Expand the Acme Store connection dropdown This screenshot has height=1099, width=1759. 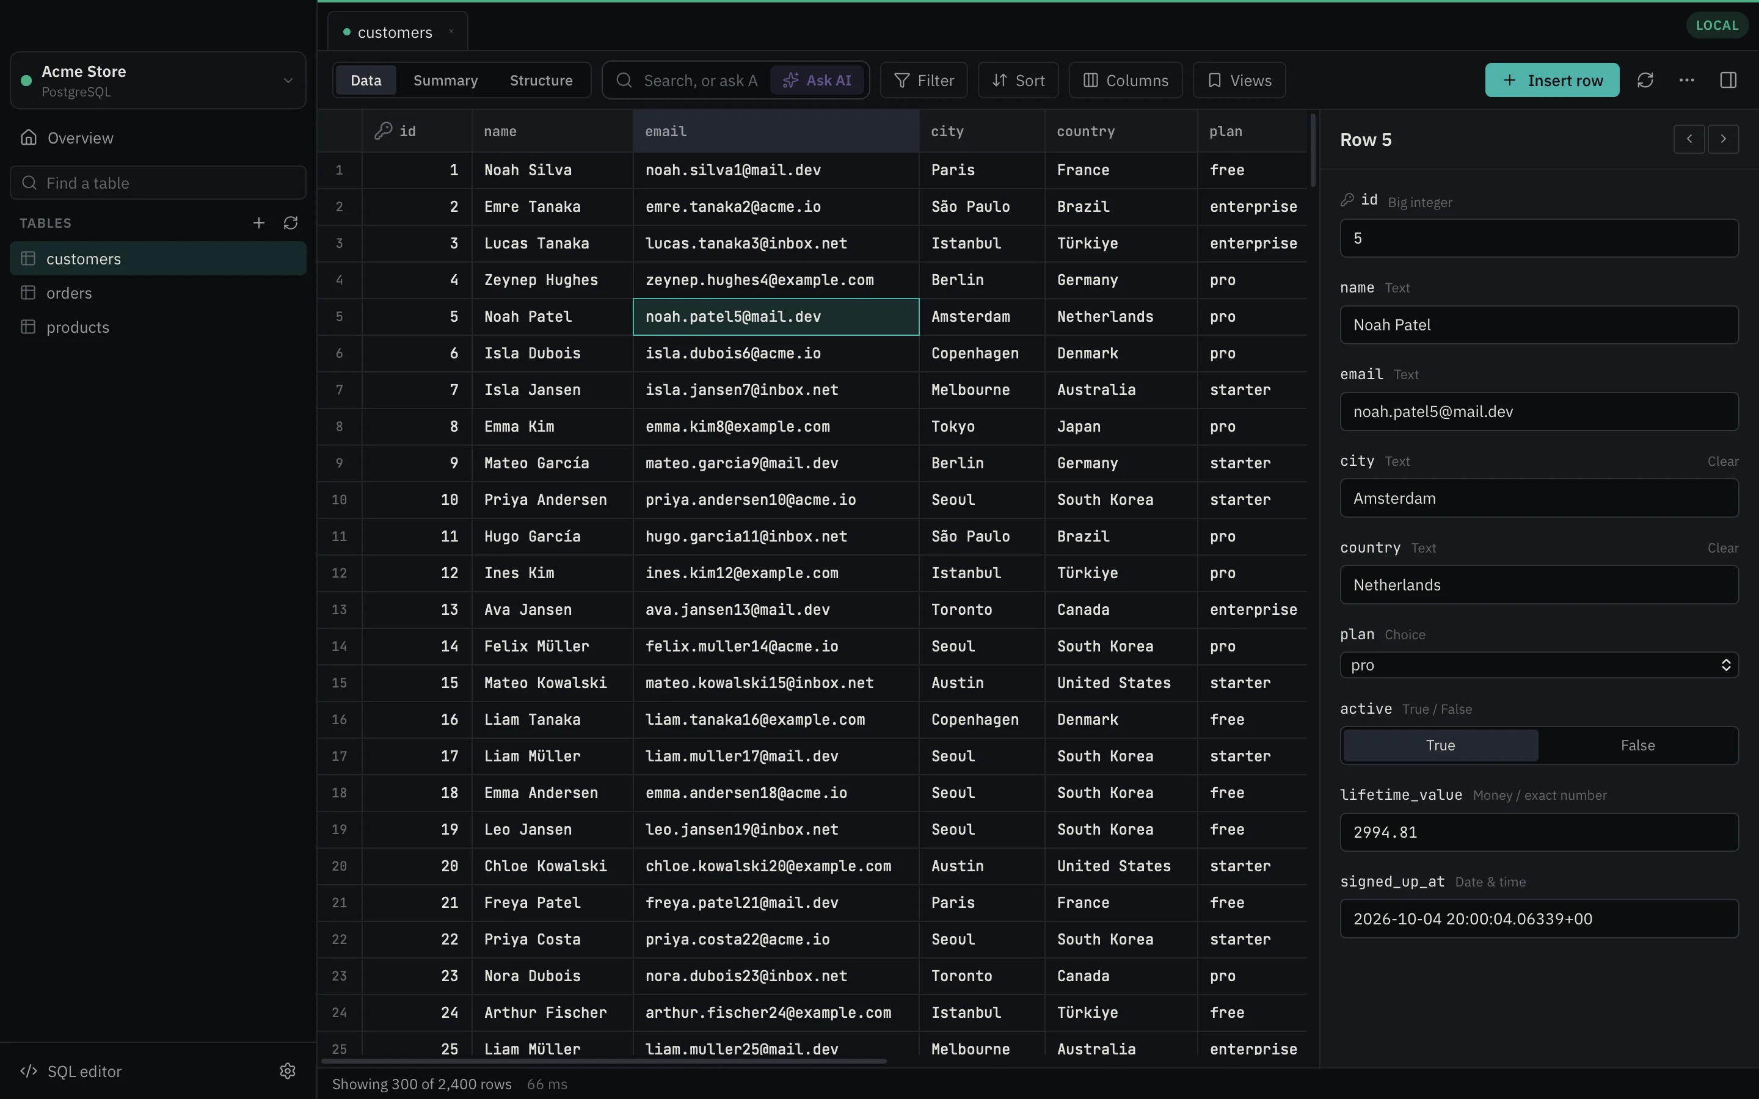click(x=158, y=80)
